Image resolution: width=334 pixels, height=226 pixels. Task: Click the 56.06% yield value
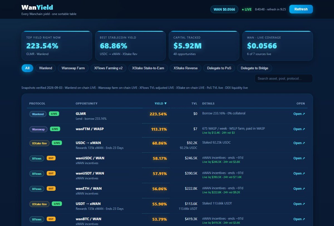click(x=159, y=189)
